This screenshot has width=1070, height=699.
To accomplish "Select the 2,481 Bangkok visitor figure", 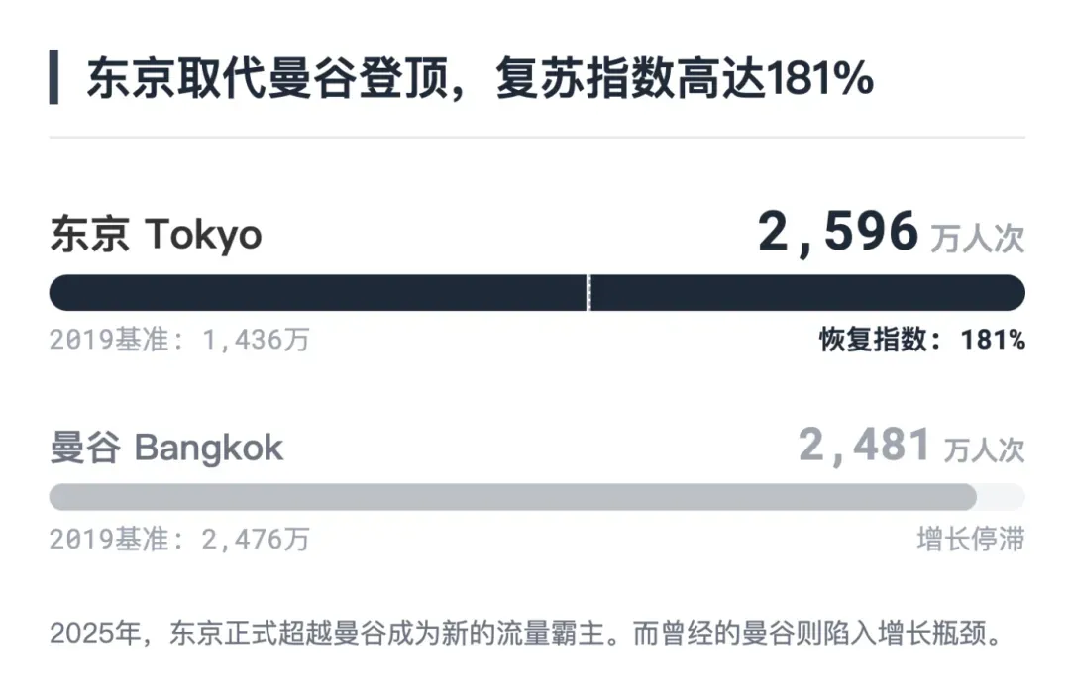I will tap(865, 446).
